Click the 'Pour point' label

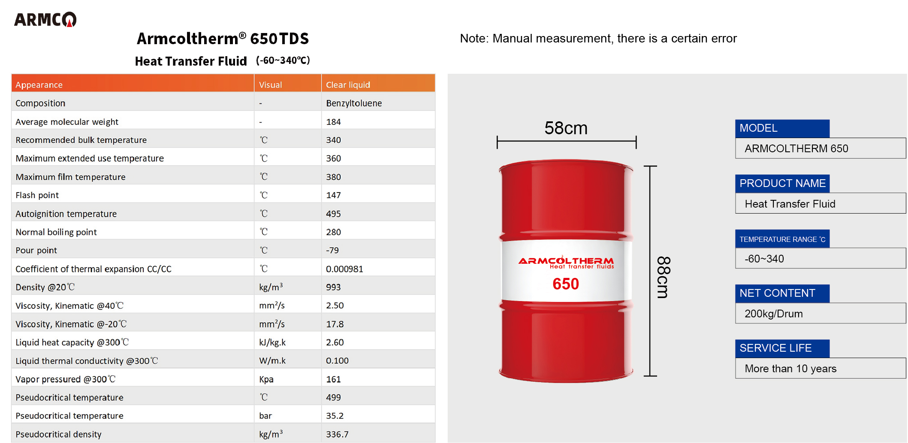pyautogui.click(x=36, y=250)
